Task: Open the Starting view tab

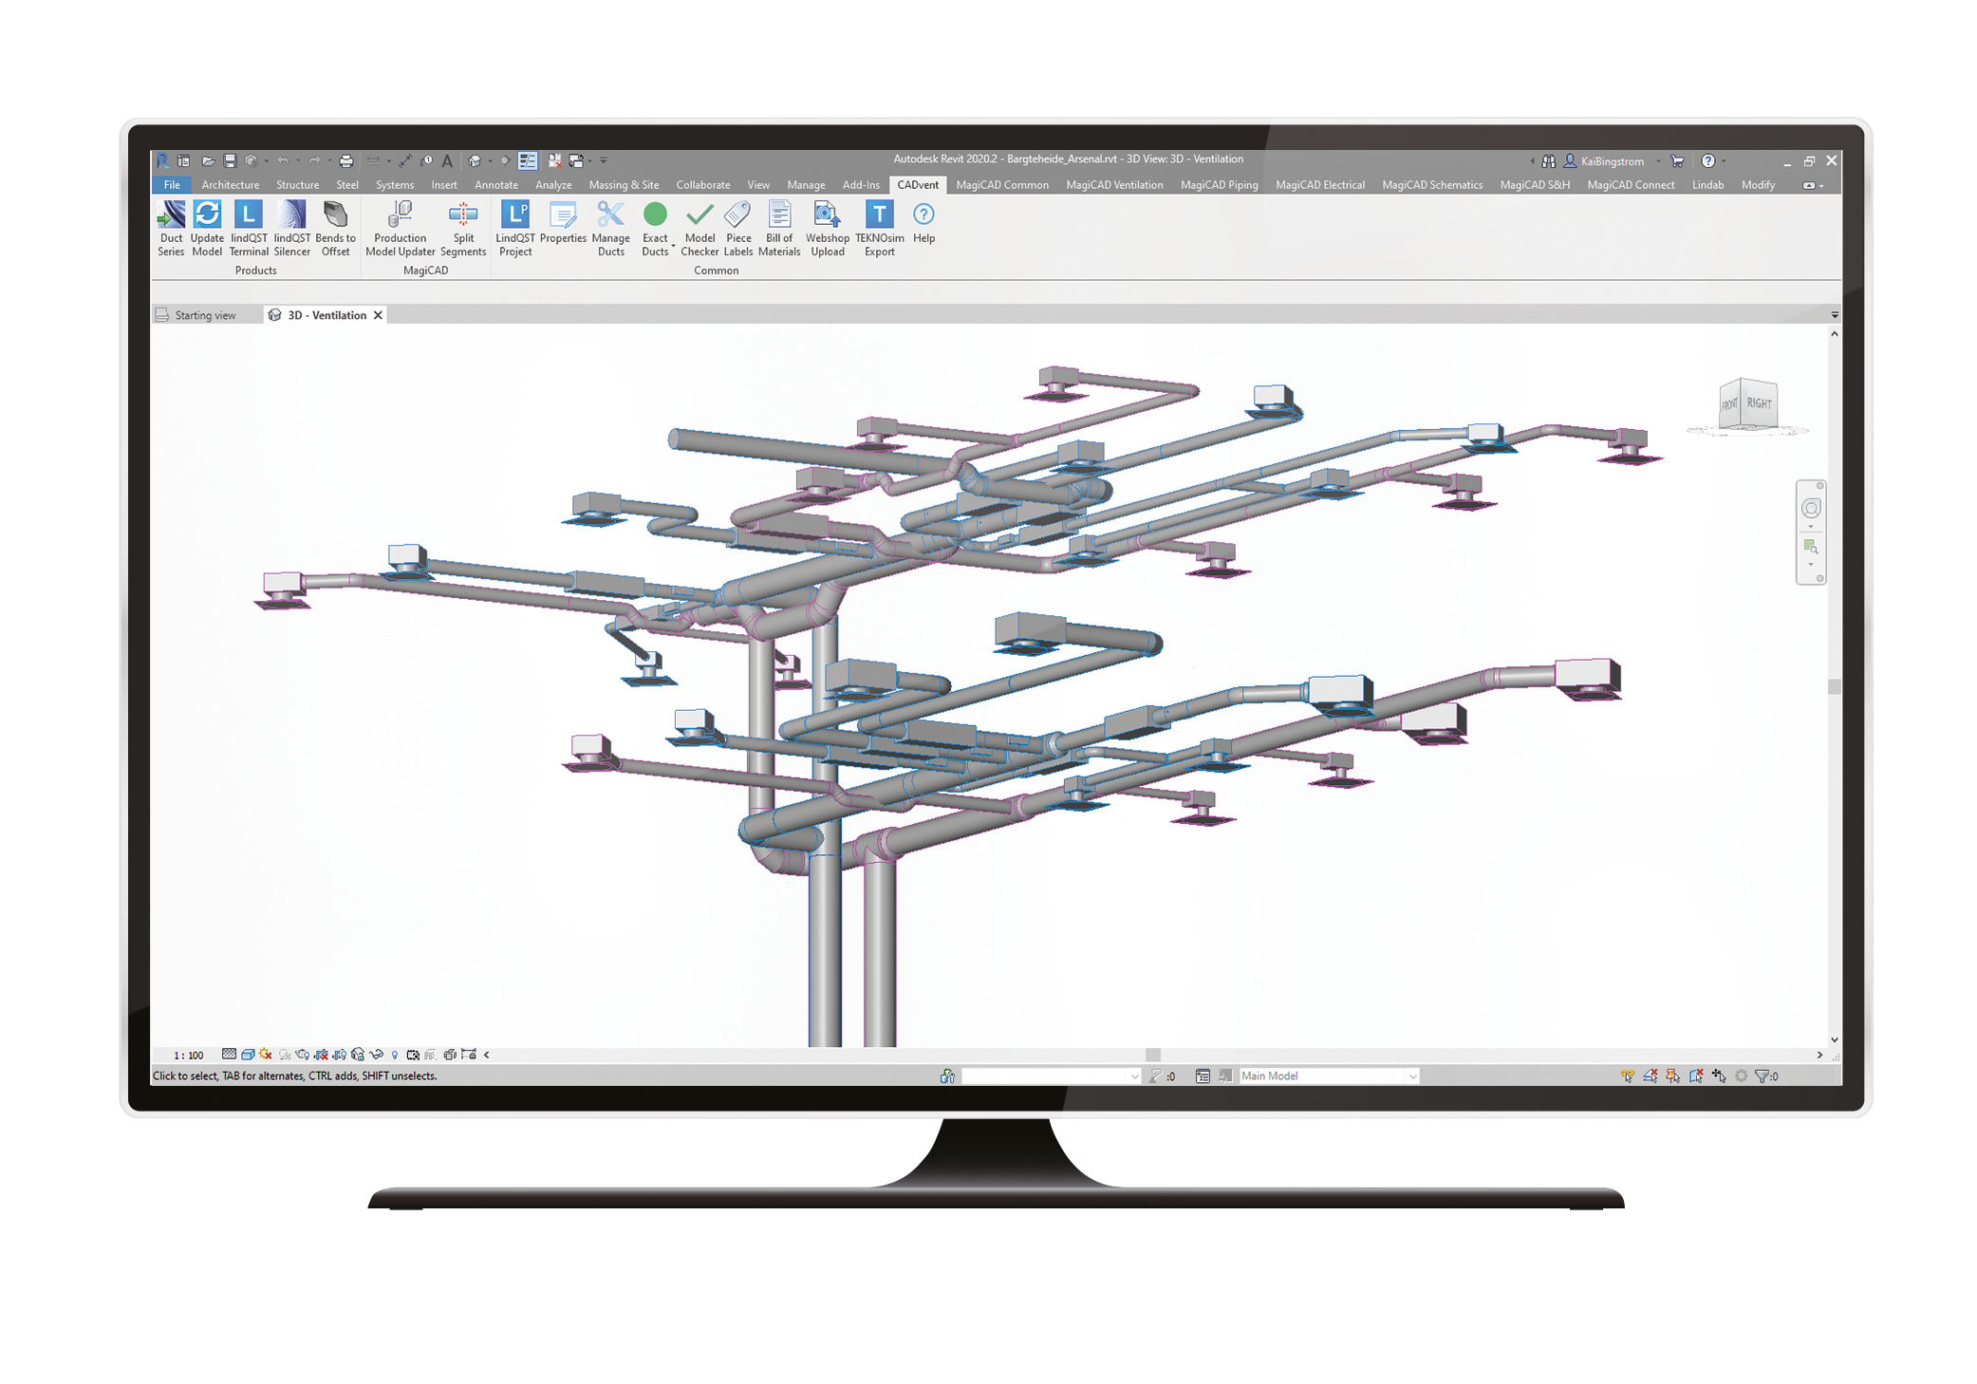Action: [x=204, y=315]
